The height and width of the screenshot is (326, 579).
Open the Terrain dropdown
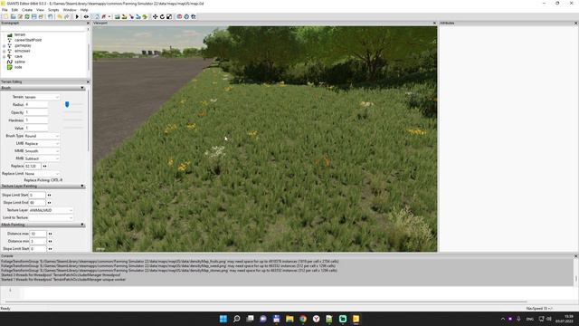(x=42, y=97)
